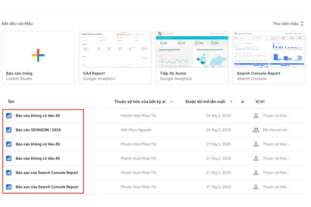The width and height of the screenshot is (311, 207).
Task: Open the Thuộc sở hữu của bất kỳ ai dropdown
Action: pos(144,101)
